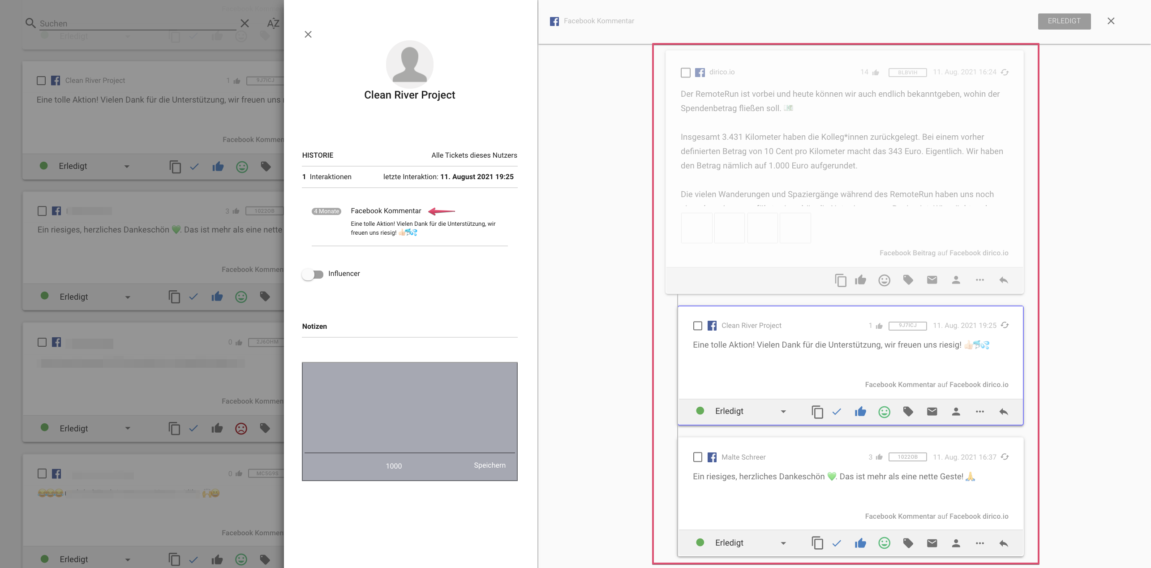Click into the Suchen search field

pos(137,23)
